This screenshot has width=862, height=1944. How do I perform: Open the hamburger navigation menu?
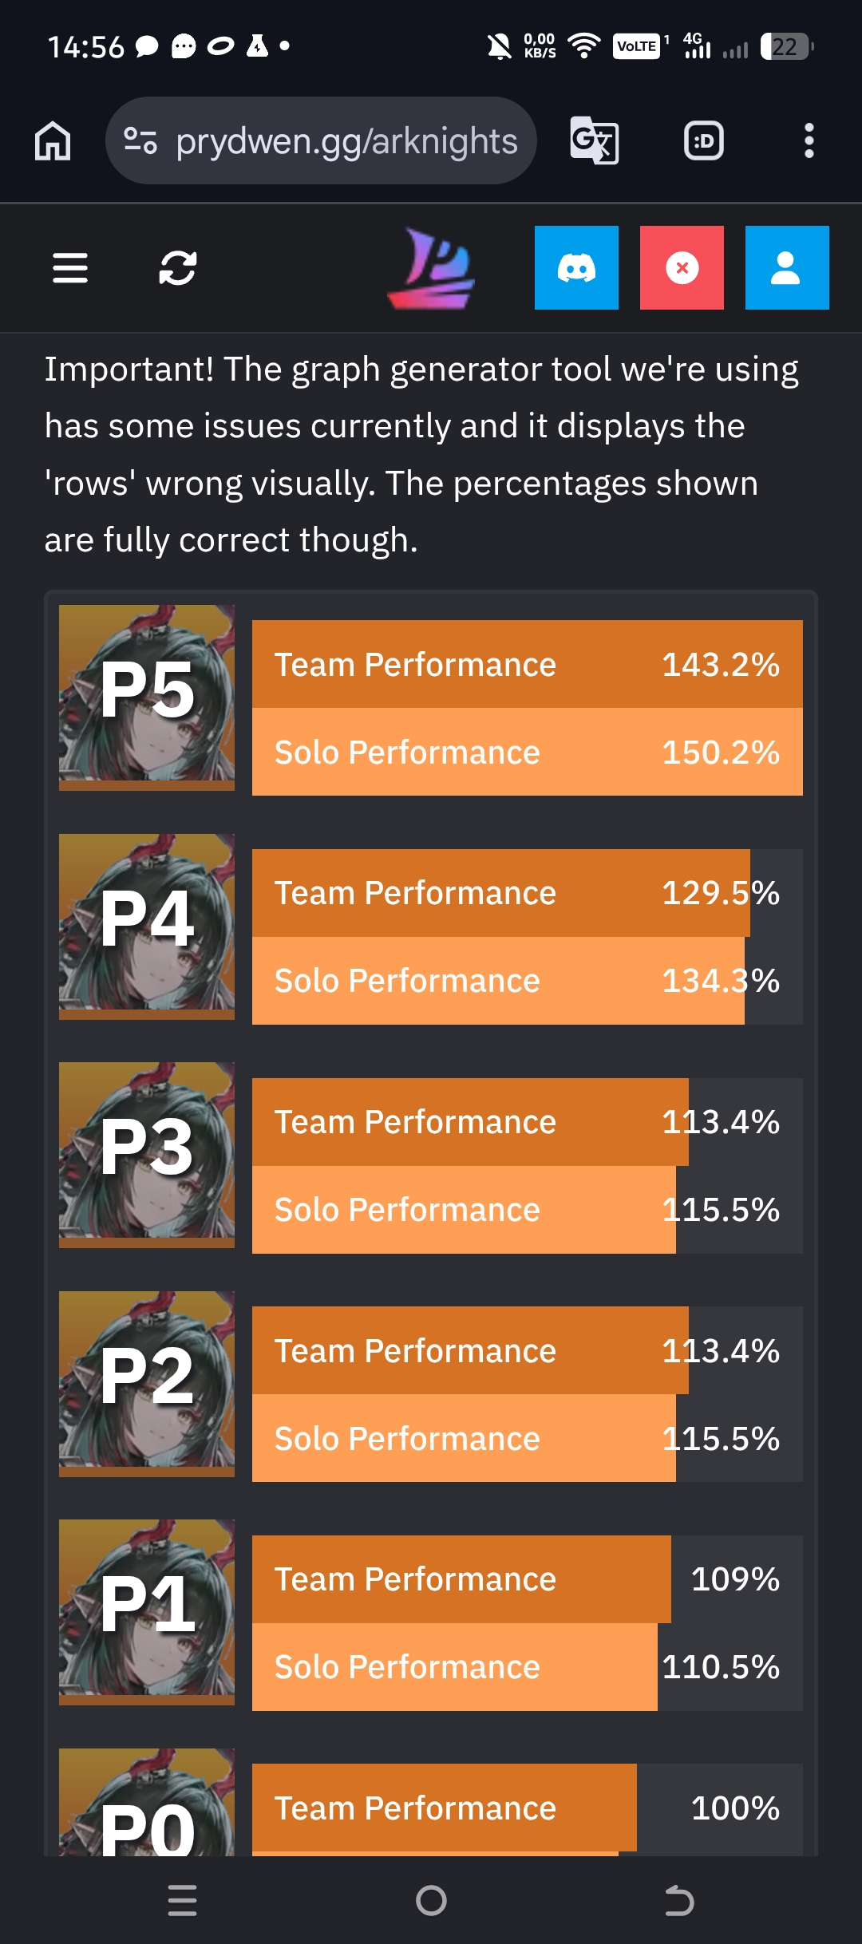point(70,267)
